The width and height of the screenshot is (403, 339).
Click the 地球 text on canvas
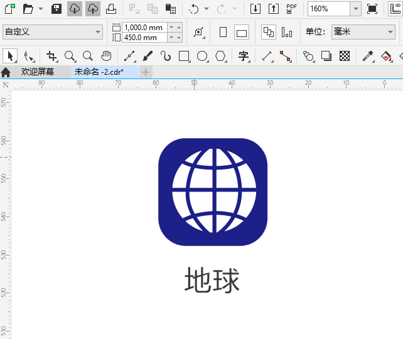pyautogui.click(x=212, y=280)
